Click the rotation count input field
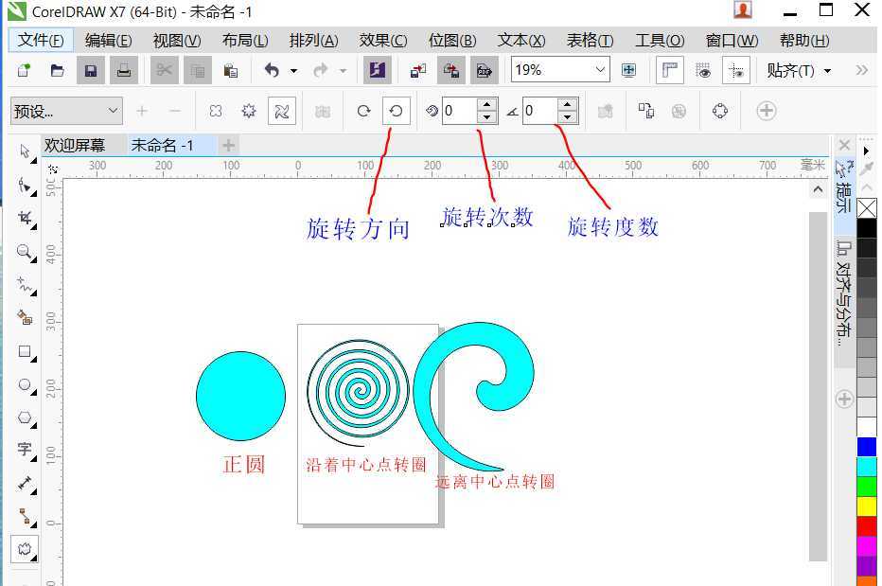This screenshot has width=882, height=586. (x=459, y=111)
